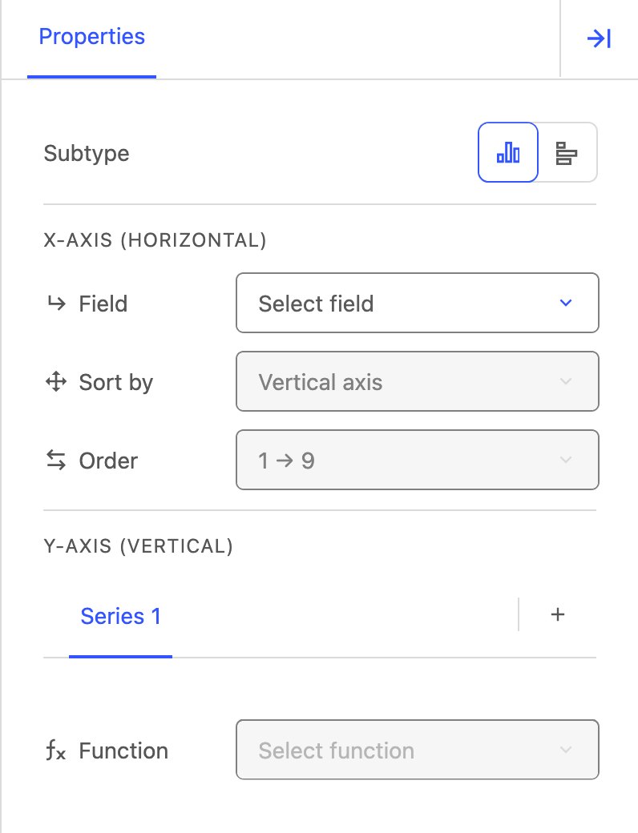
Task: Add a new series with plus icon
Action: 558,614
